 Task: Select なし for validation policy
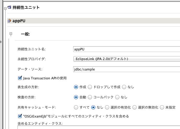point(117,97)
